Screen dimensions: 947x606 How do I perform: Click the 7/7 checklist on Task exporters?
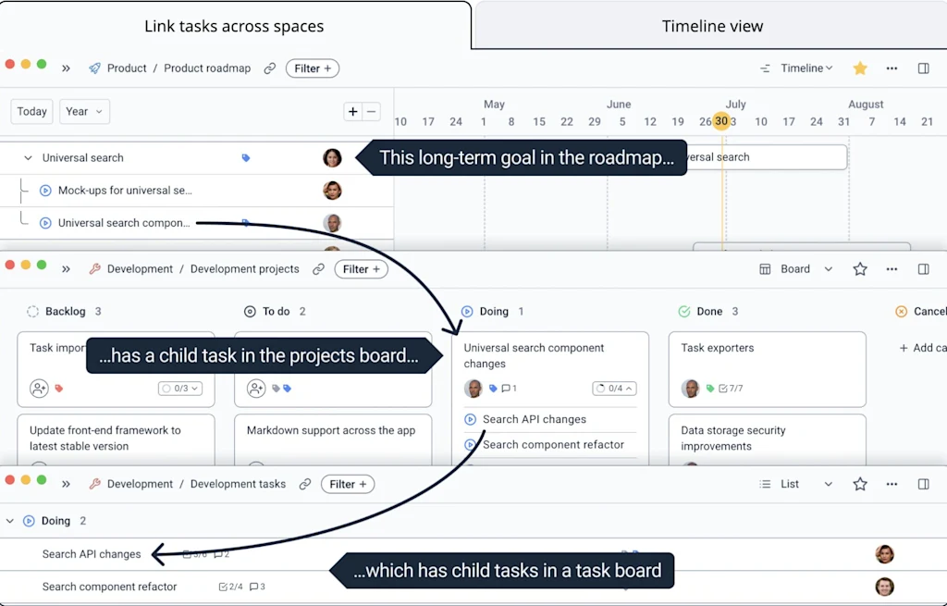[x=731, y=388]
